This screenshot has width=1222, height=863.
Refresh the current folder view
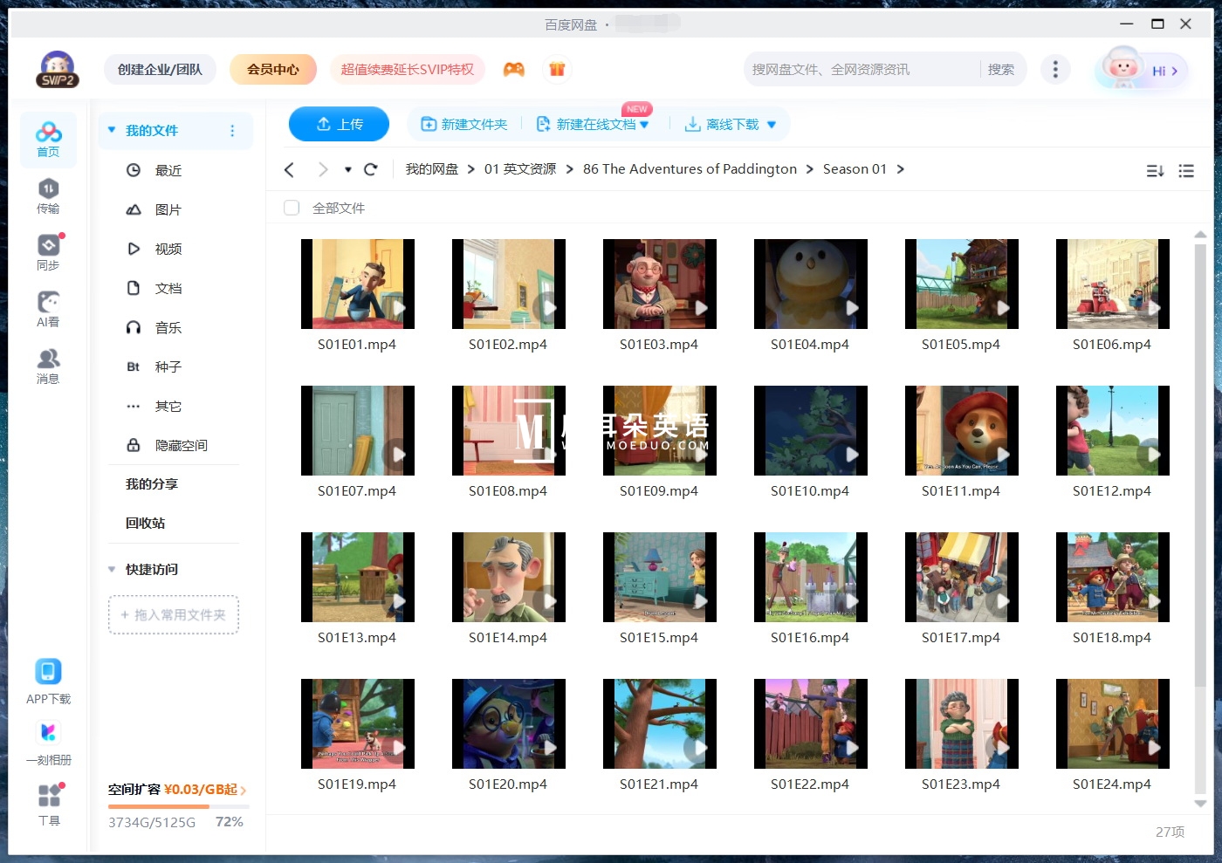[370, 169]
